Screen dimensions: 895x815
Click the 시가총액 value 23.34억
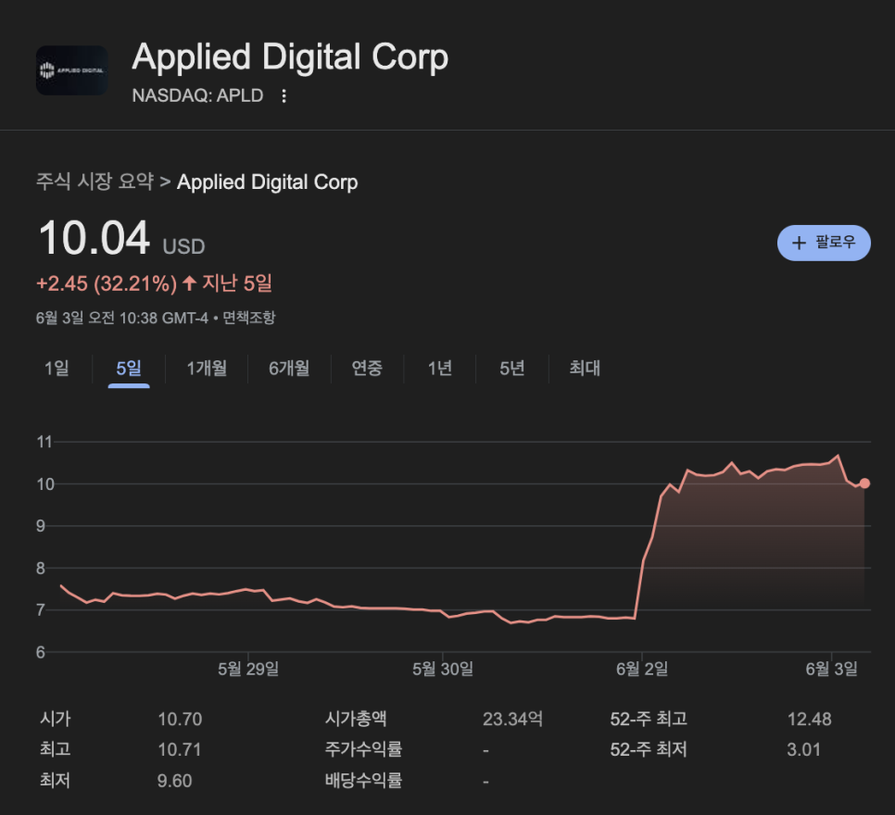pyautogui.click(x=512, y=719)
